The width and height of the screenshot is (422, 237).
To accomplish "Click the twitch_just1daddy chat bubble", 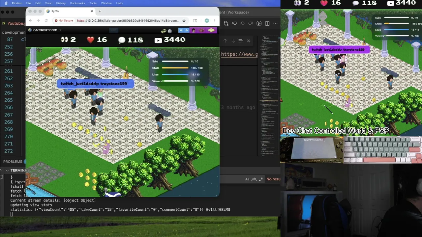I will click(x=95, y=84).
